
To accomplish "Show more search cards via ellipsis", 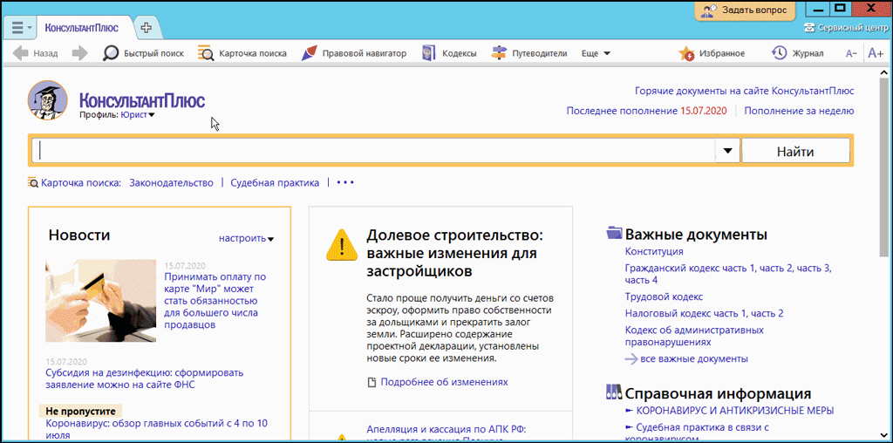I will [x=345, y=183].
